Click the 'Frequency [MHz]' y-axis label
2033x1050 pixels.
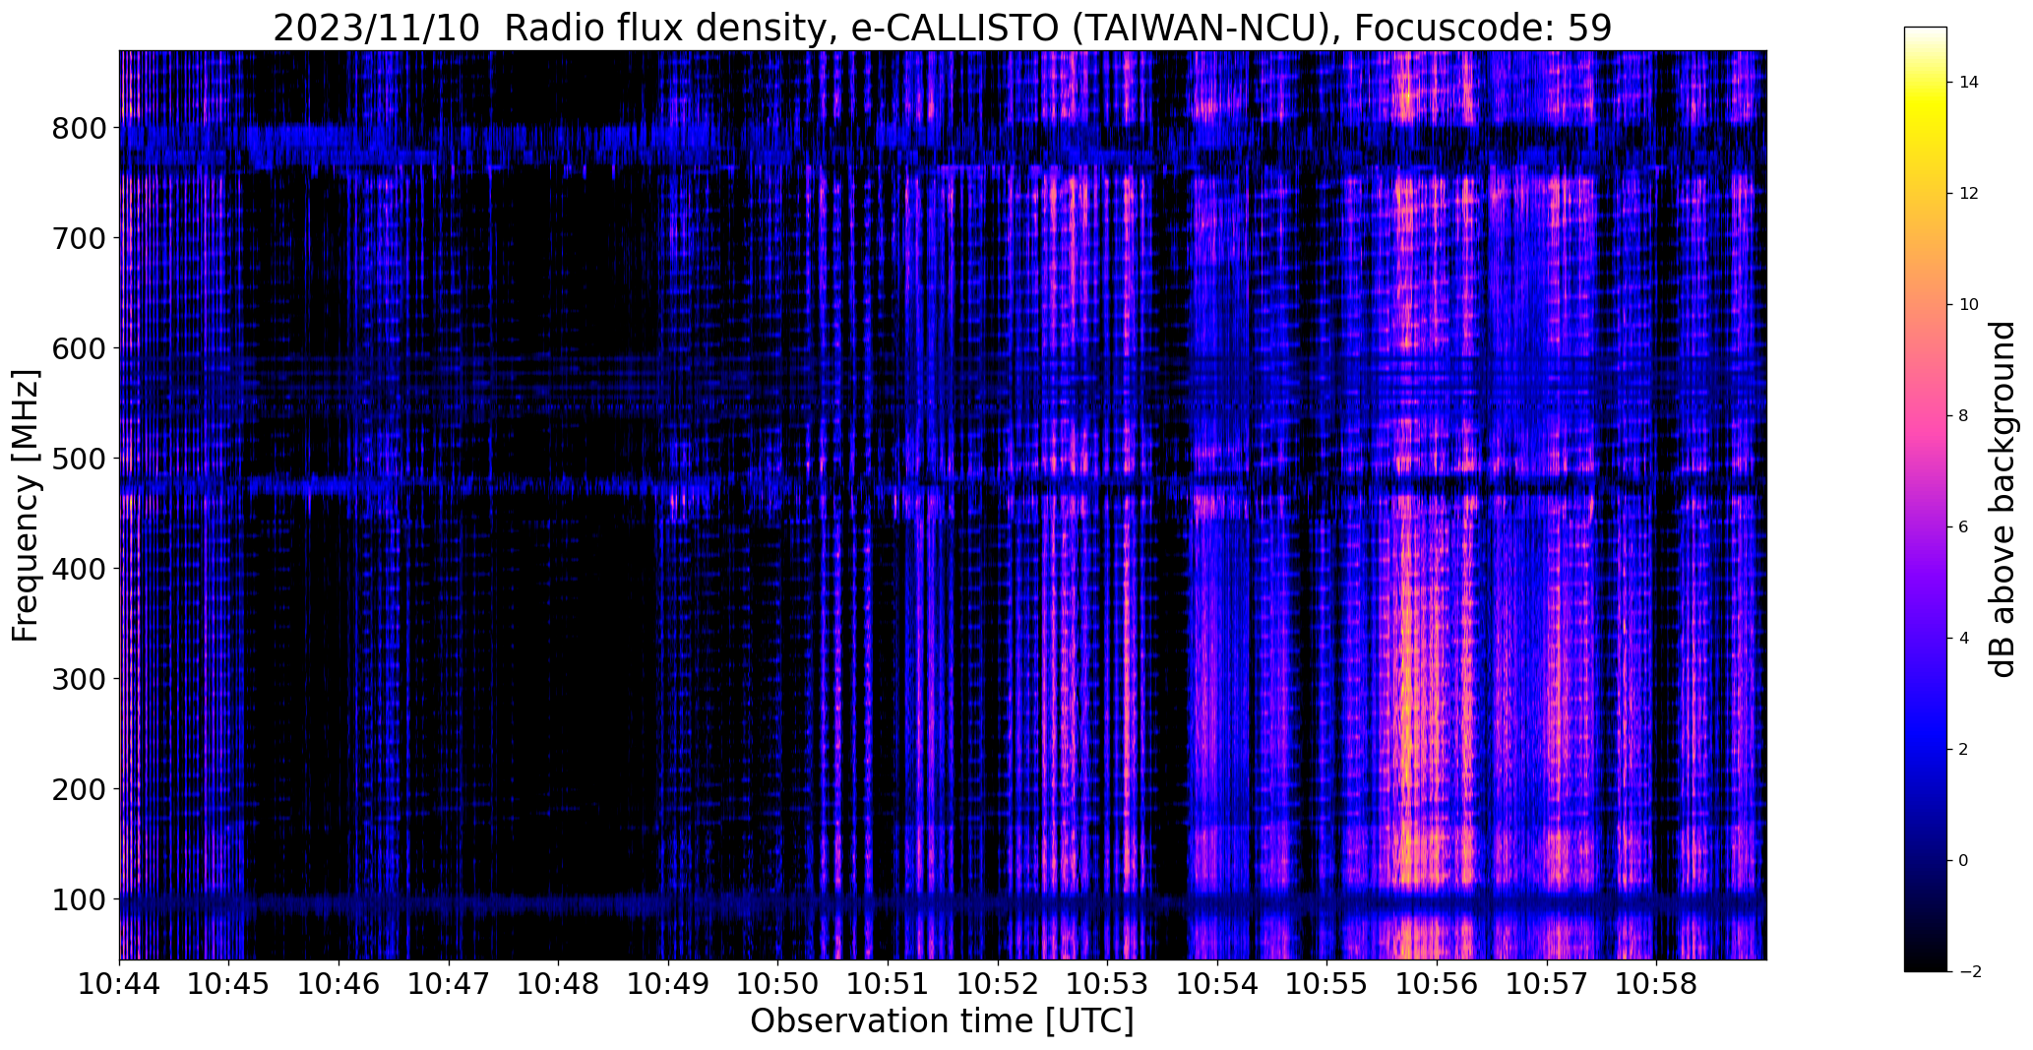point(27,505)
